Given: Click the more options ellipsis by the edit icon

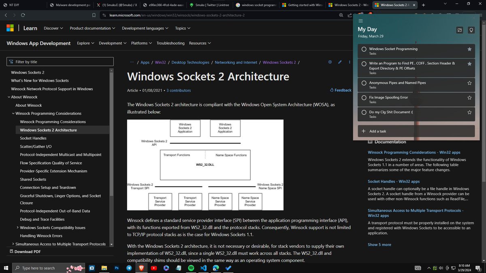Looking at the screenshot, I should [349, 62].
